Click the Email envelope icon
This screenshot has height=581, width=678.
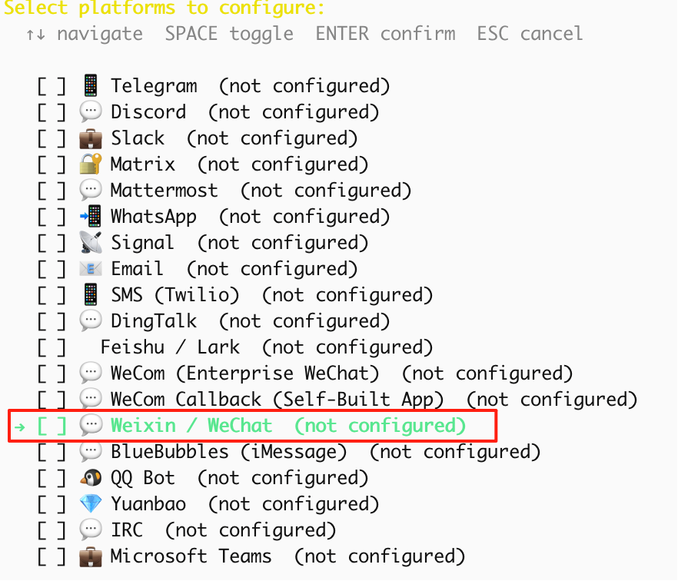pyautogui.click(x=91, y=269)
